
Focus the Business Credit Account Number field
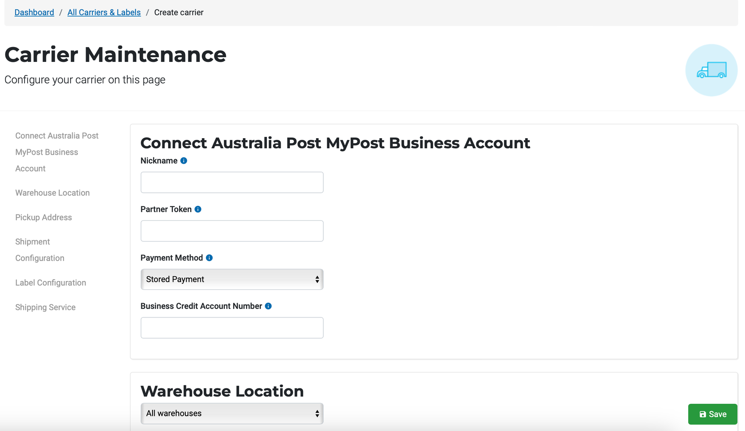click(232, 328)
